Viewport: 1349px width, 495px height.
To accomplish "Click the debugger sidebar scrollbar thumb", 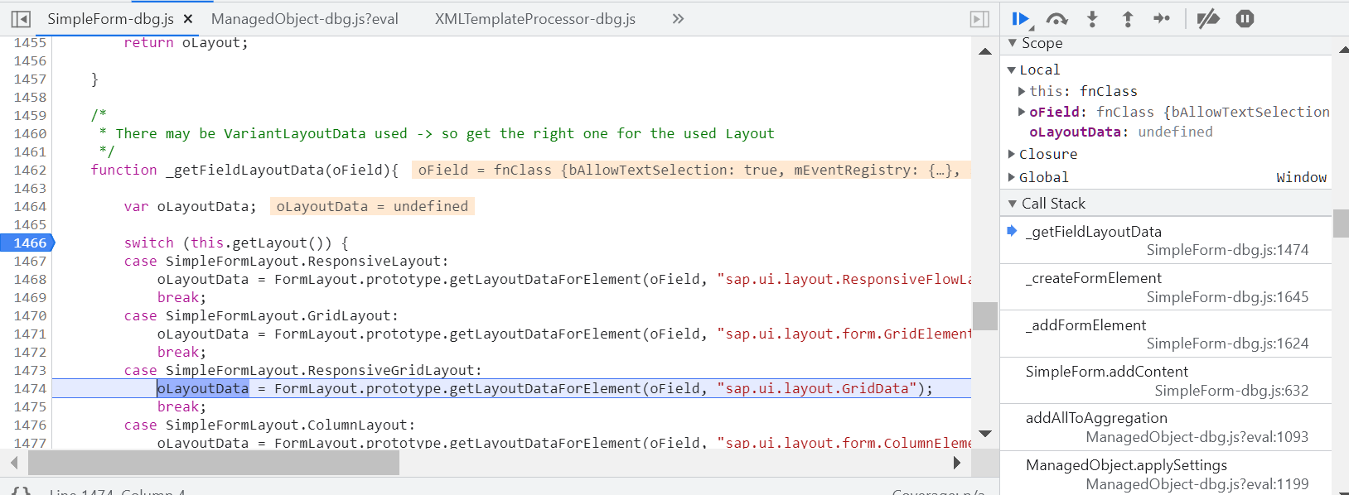I will tap(1341, 223).
